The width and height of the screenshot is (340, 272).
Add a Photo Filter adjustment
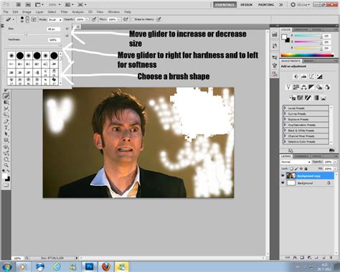pos(319,87)
